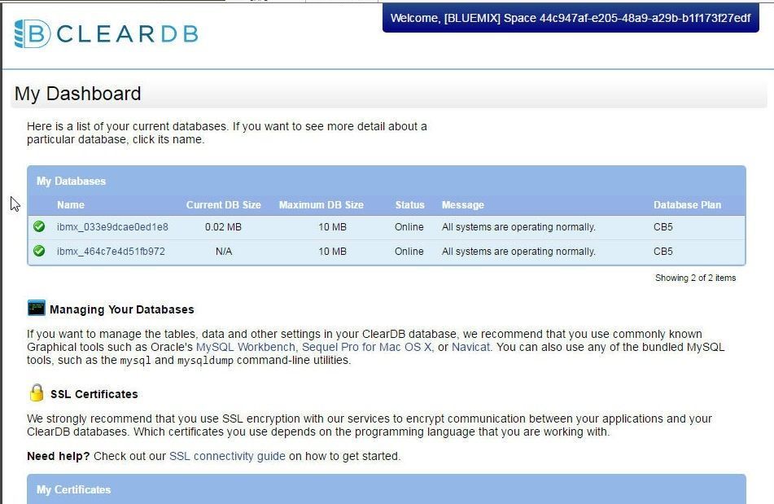The image size is (774, 504).
Task: Open database ibmx_033e9dcae0ed1e8 details
Action: (x=112, y=227)
